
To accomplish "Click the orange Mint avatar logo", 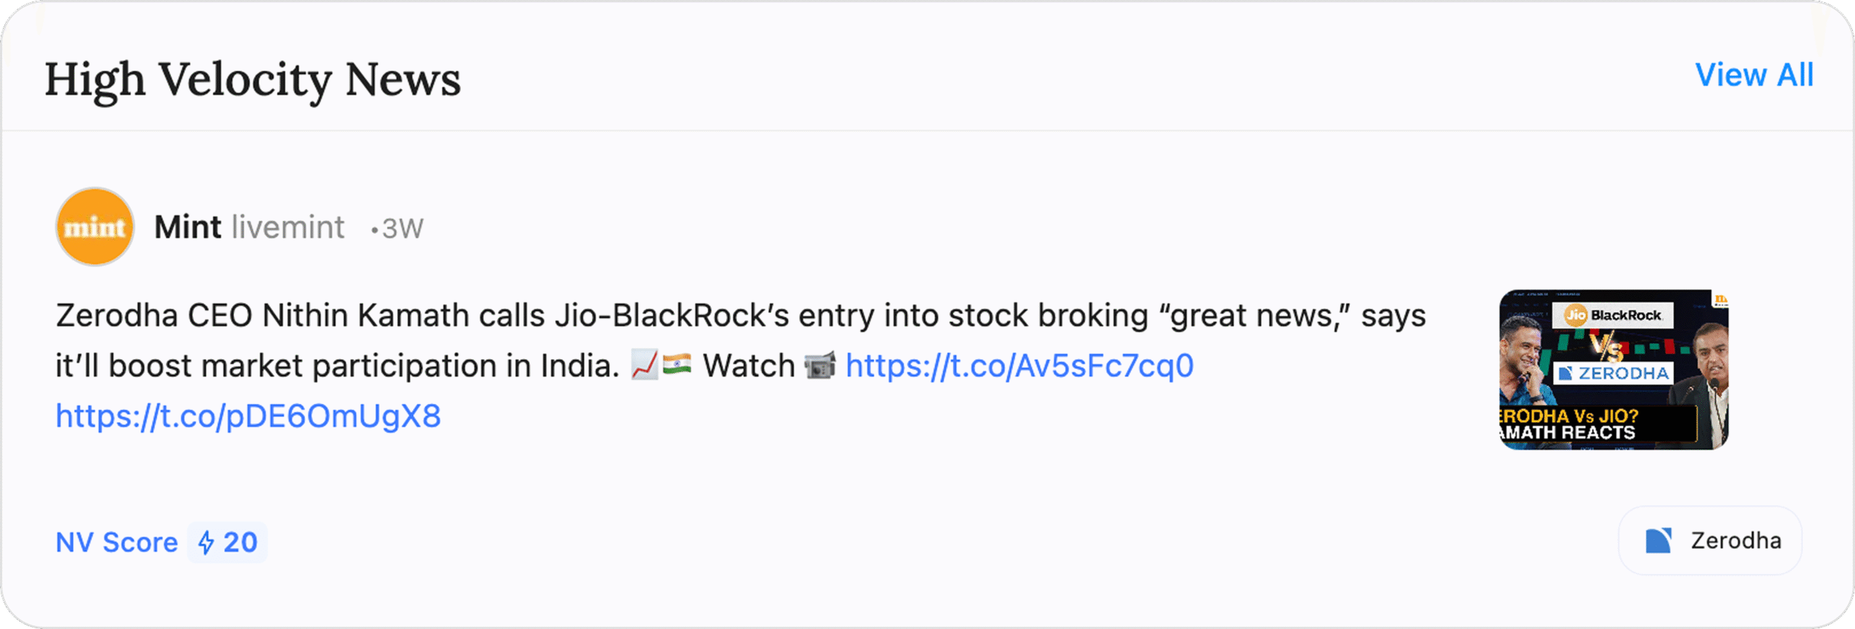I will (x=95, y=227).
